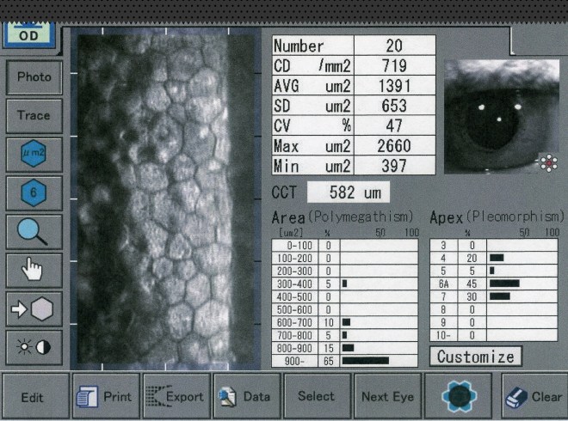Click the CCT 582 um value field
568x421 pixels.
tap(348, 192)
